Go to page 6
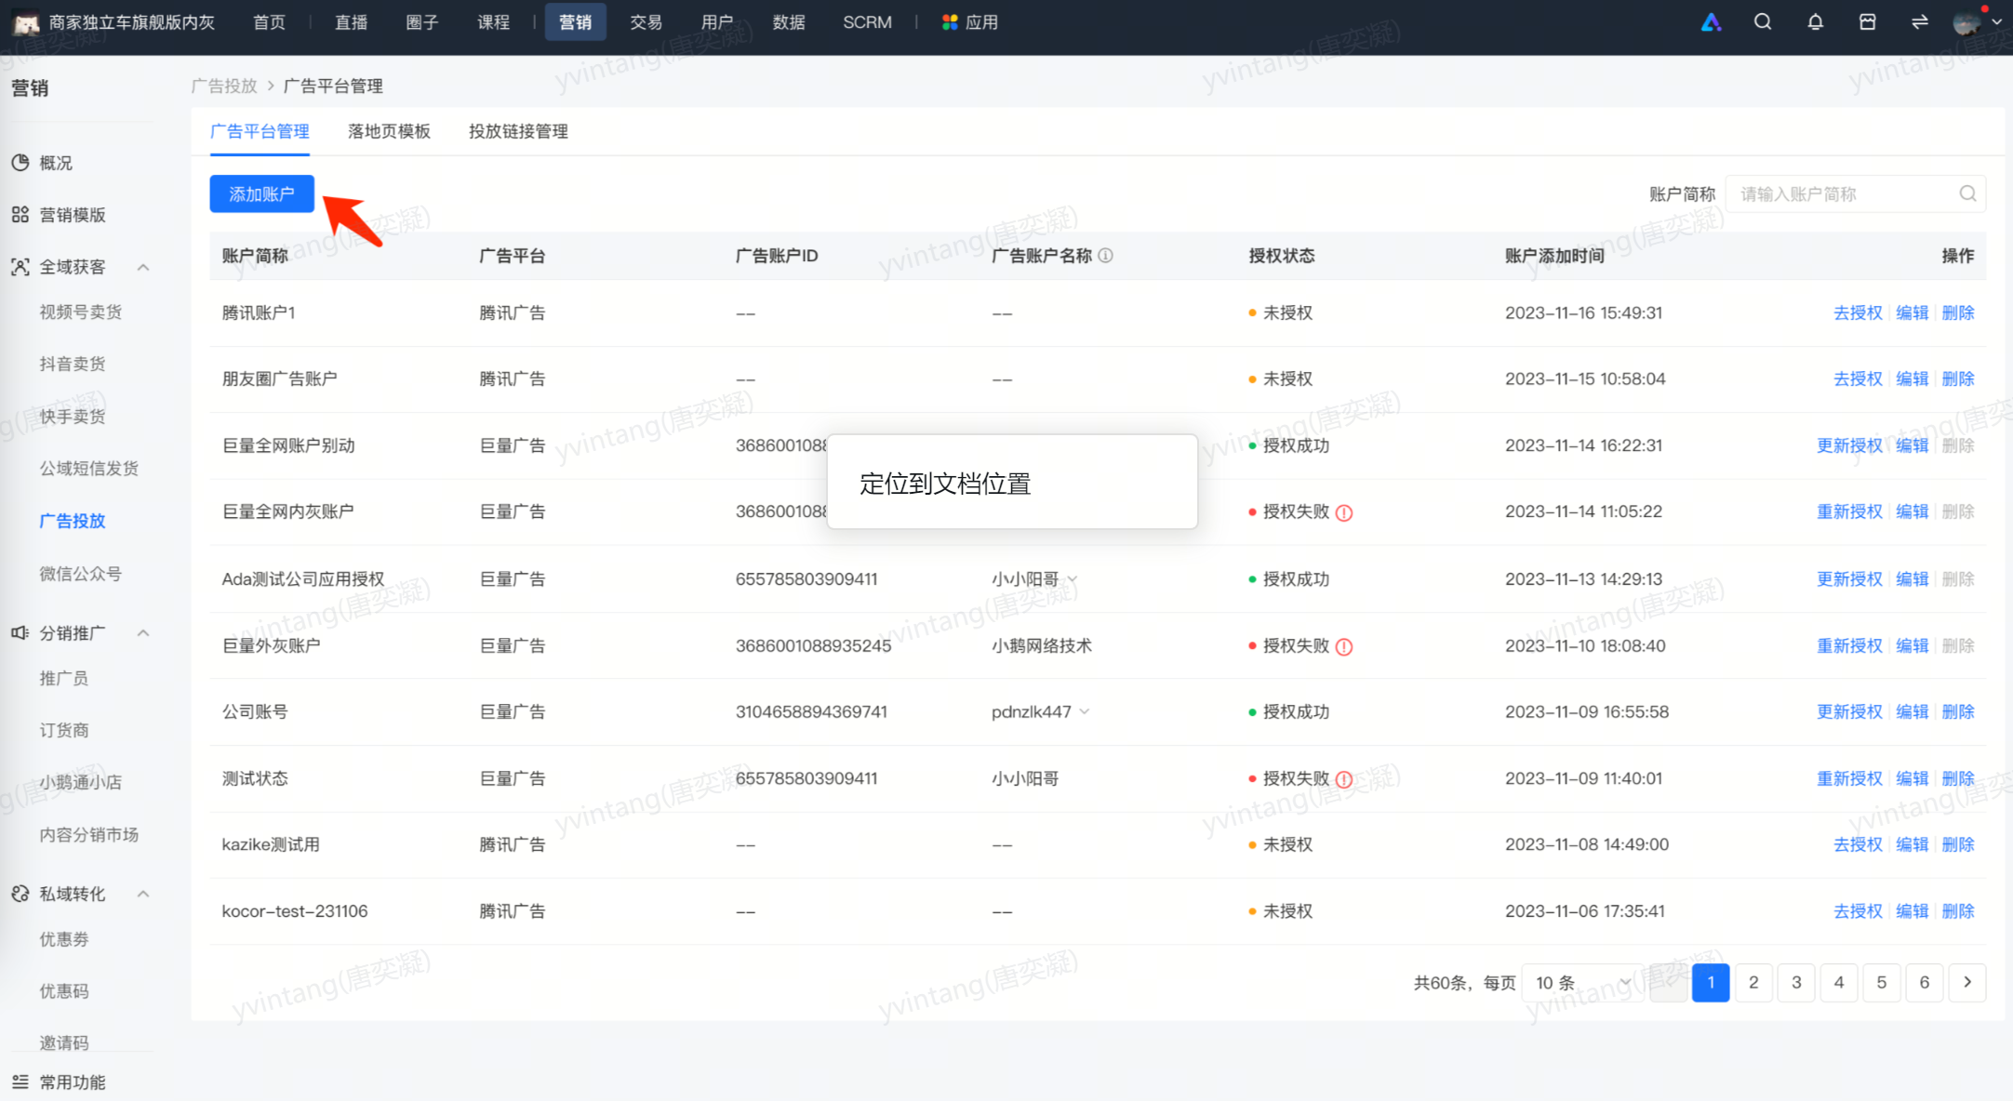2013x1101 pixels. click(1925, 983)
